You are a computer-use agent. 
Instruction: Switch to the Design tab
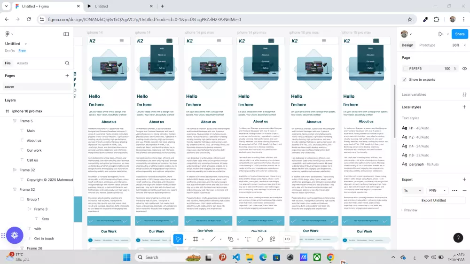[407, 45]
